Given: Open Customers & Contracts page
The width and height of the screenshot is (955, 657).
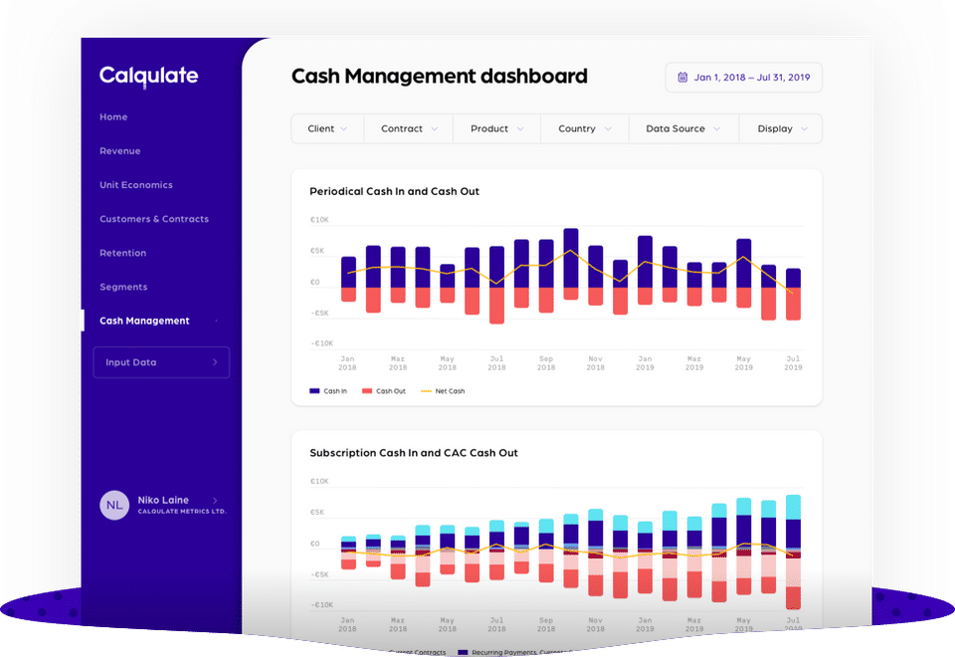Looking at the screenshot, I should (x=154, y=219).
